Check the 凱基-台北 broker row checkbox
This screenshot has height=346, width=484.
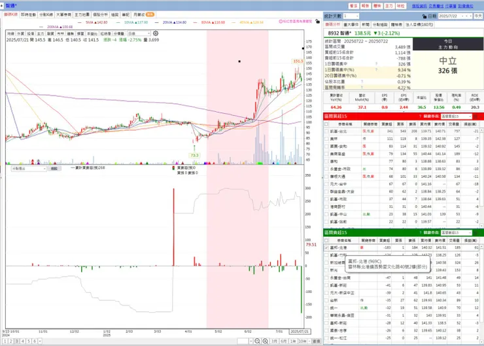(x=326, y=131)
